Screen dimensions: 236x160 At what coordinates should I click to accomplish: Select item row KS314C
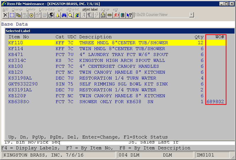(x=117, y=60)
